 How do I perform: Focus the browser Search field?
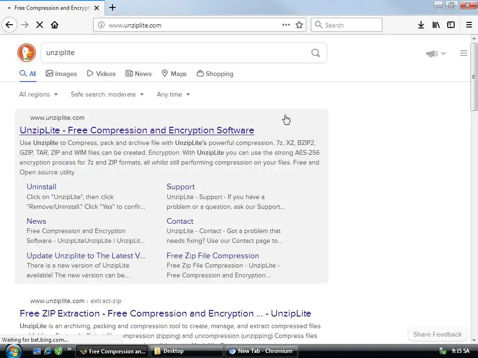[x=346, y=25]
